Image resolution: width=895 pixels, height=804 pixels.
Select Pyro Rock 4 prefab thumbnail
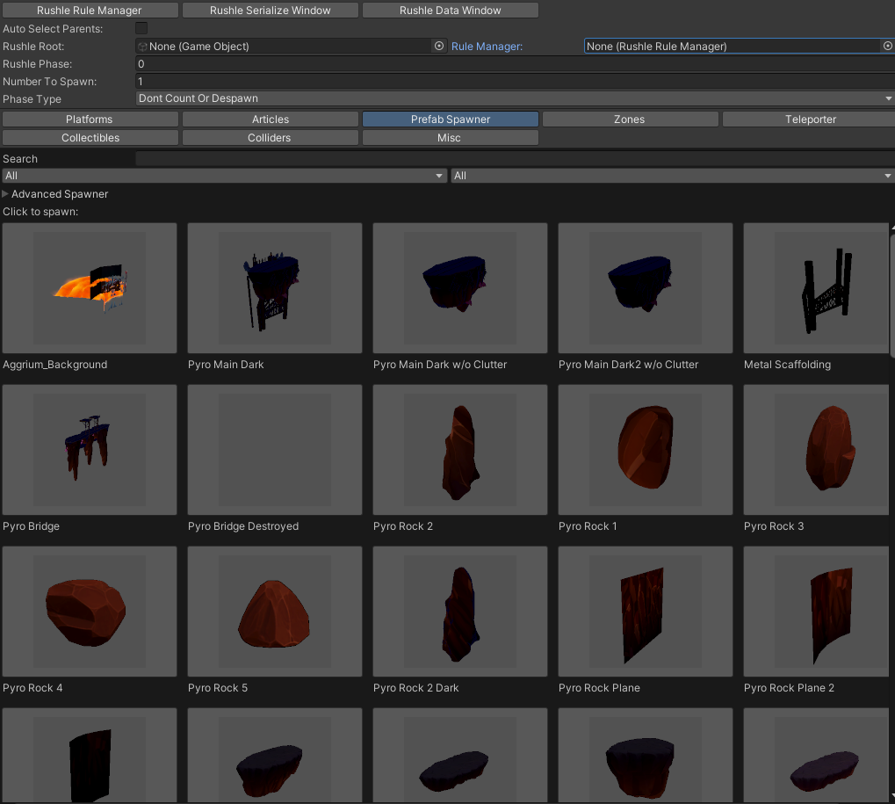click(90, 612)
